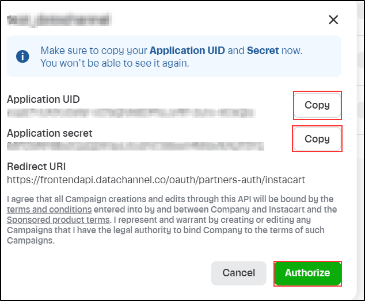This screenshot has height=301, width=365.
Task: Close the dialog with the X icon
Action: (x=333, y=20)
